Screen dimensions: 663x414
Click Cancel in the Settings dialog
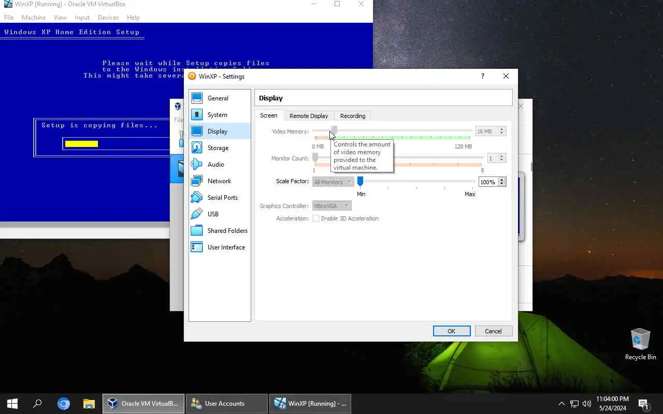(494, 331)
